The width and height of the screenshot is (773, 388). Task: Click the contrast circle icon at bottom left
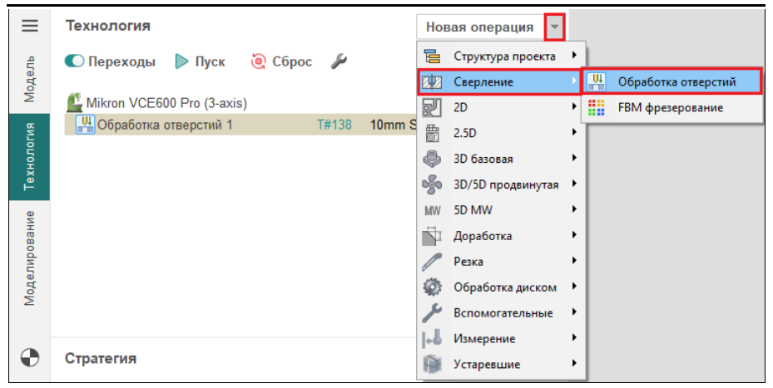pos(30,357)
